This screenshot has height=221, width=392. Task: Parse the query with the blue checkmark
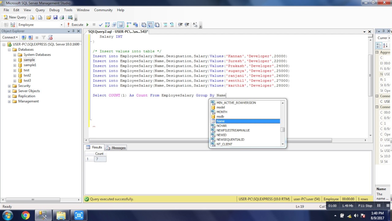[x=100, y=25]
